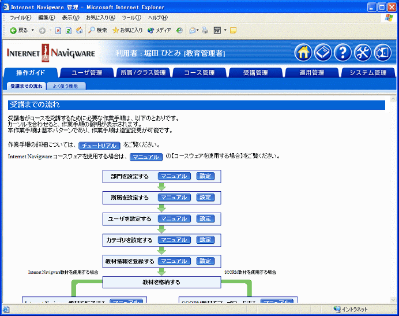Expand the Mail icon dropdown arrow
Viewport: 399px width, 316px height.
[x=197, y=31]
